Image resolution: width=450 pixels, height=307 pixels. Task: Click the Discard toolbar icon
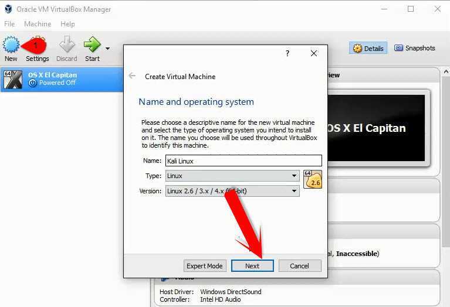click(x=67, y=45)
